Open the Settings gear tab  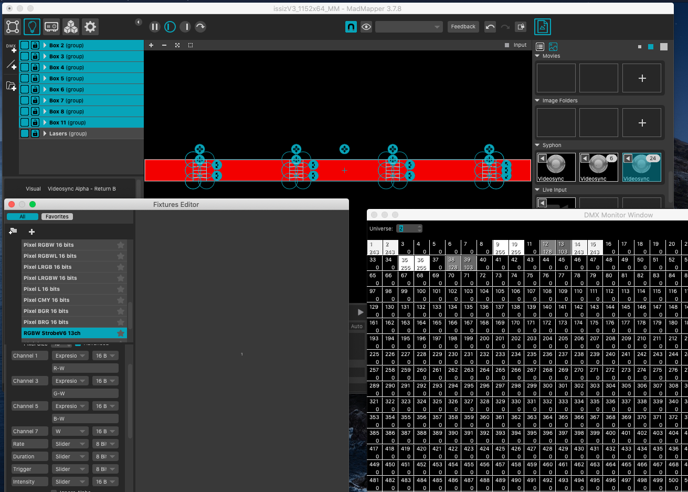[90, 27]
